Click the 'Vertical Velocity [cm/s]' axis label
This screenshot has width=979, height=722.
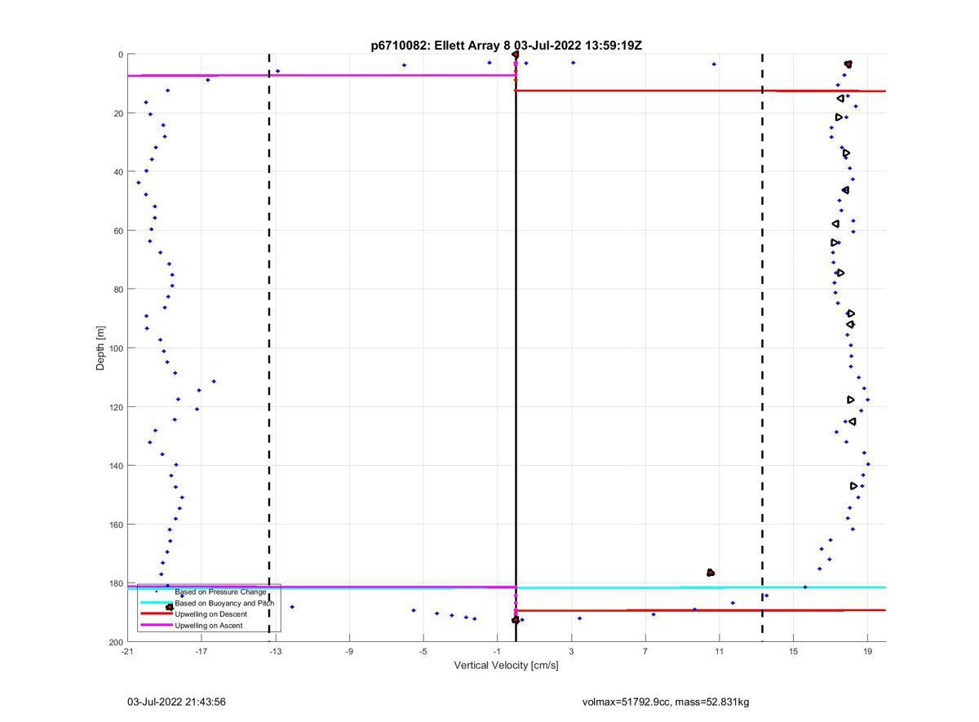click(507, 665)
